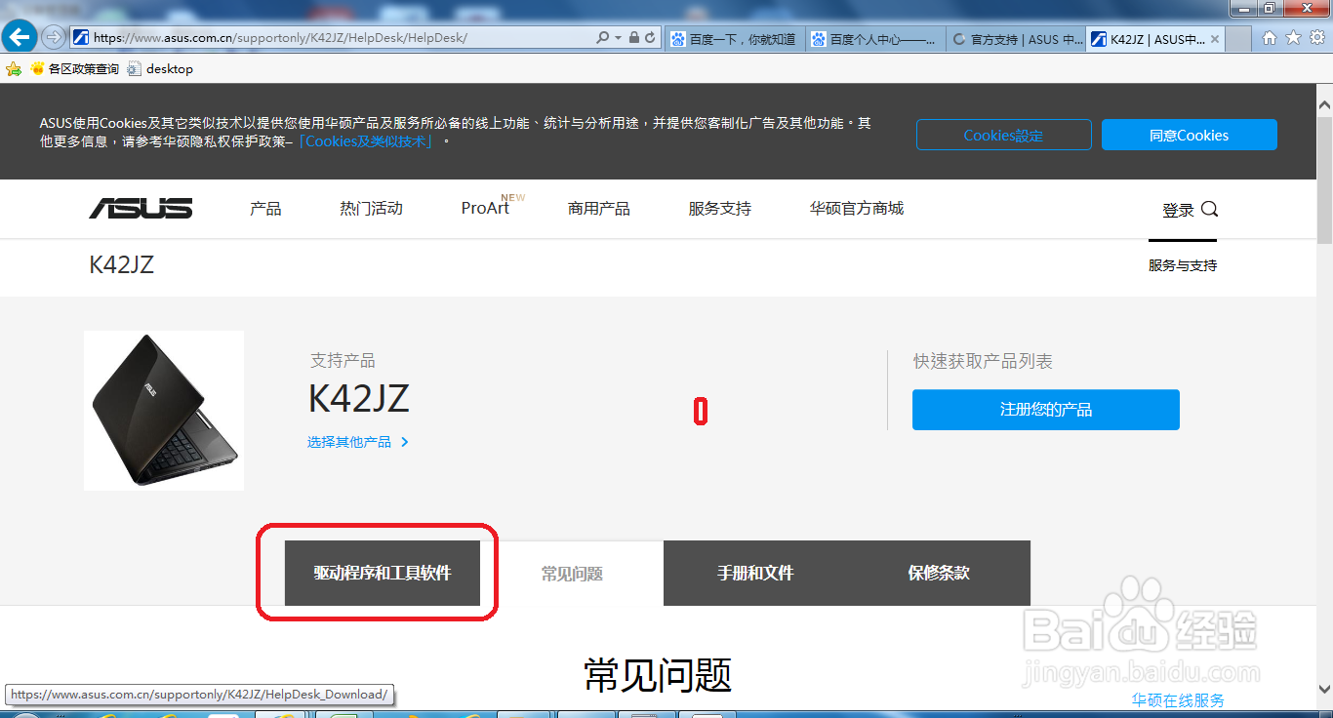Open the 华硕官方商城 menu
The height and width of the screenshot is (718, 1333).
(x=857, y=209)
